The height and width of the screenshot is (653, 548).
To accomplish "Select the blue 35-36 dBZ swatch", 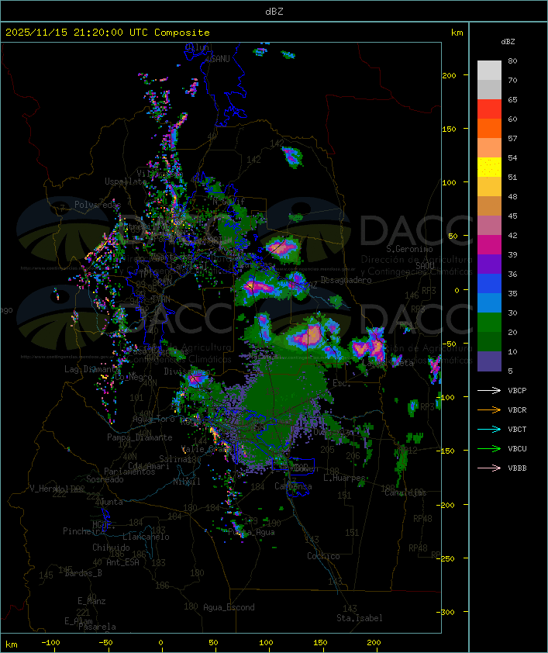I will 489,283.
